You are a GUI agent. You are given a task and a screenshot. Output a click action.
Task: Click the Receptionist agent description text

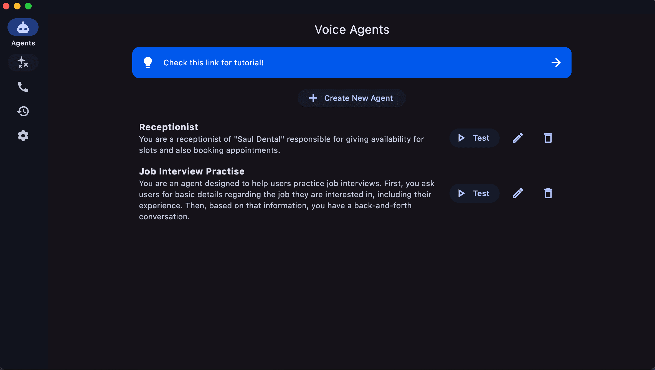tap(281, 145)
